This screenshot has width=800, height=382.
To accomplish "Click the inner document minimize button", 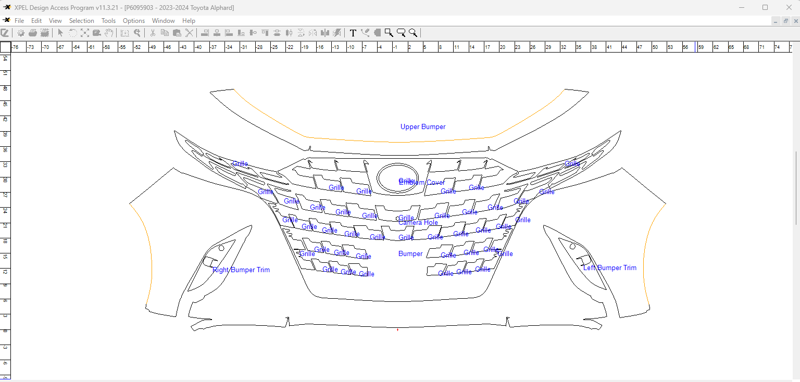I will (776, 21).
